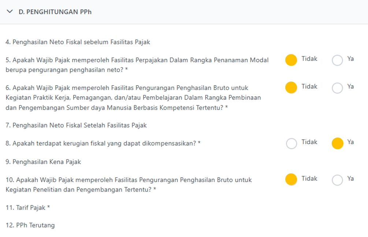Click row 9 Penghasilan Kena Pajak
The height and width of the screenshot is (237, 368).
pos(43,162)
